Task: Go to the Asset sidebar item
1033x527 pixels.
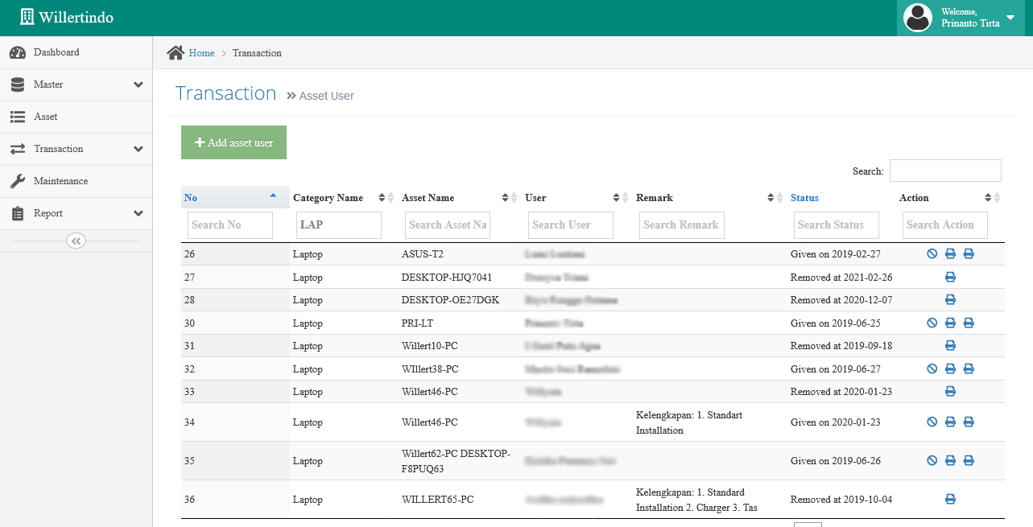Action: tap(76, 117)
